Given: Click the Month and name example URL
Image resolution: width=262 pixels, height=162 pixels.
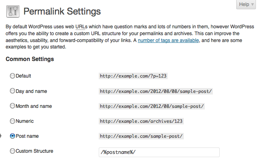Looking at the screenshot, I should [x=152, y=106].
